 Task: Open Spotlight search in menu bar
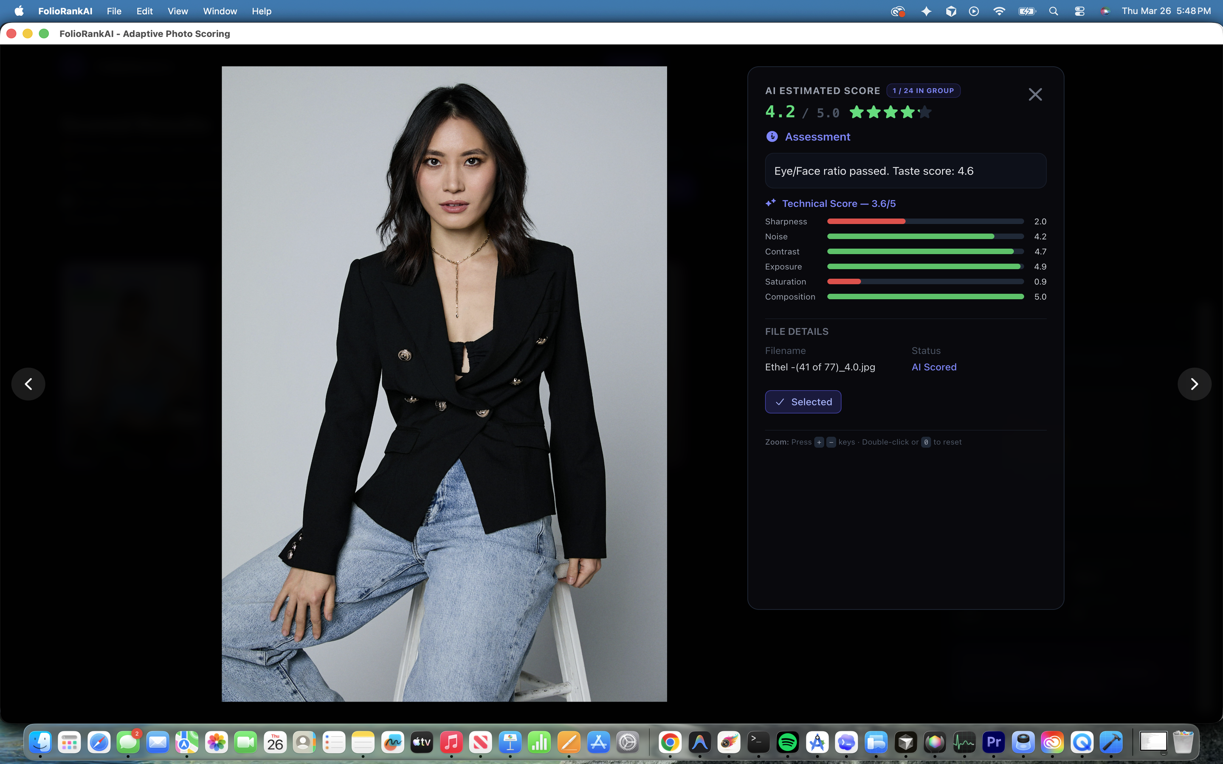click(x=1053, y=11)
